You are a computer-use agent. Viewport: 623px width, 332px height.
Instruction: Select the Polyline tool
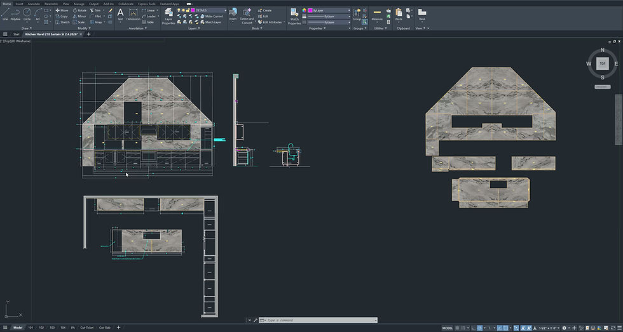click(x=15, y=14)
